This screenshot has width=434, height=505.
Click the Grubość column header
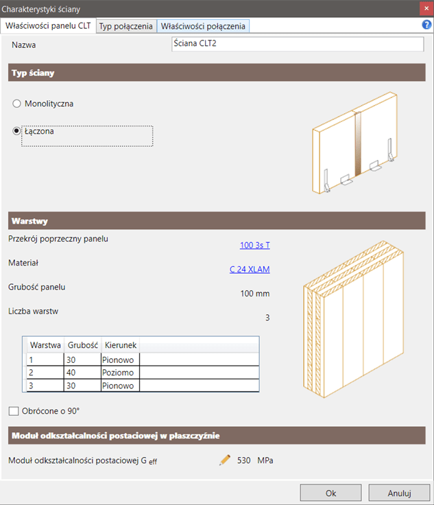point(82,344)
